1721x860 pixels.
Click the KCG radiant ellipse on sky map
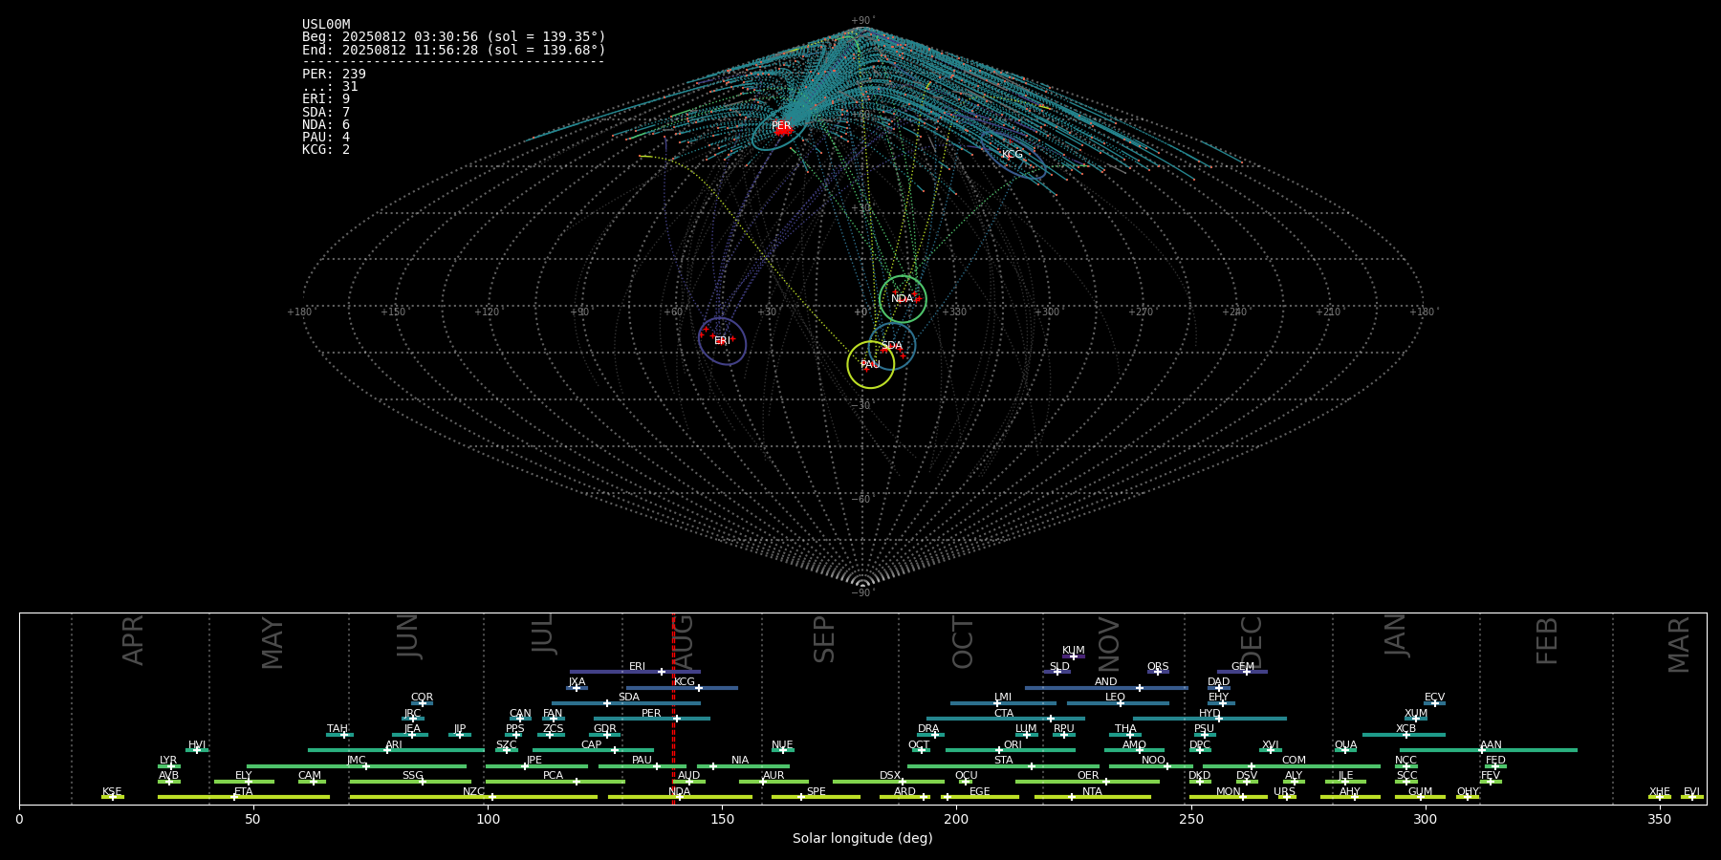(1013, 155)
